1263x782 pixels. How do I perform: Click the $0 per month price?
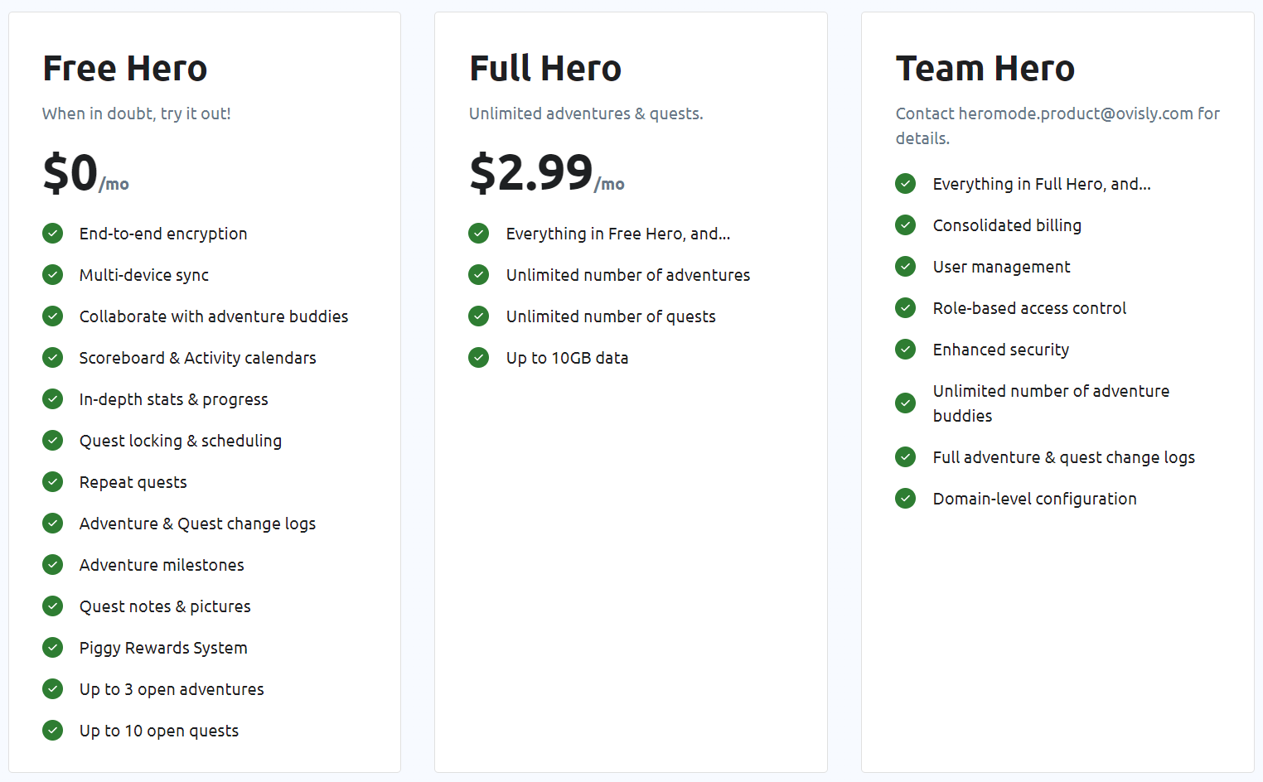pyautogui.click(x=86, y=173)
